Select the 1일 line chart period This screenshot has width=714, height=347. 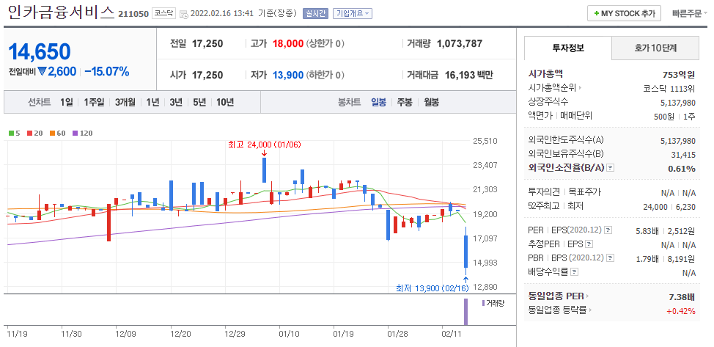click(x=67, y=102)
